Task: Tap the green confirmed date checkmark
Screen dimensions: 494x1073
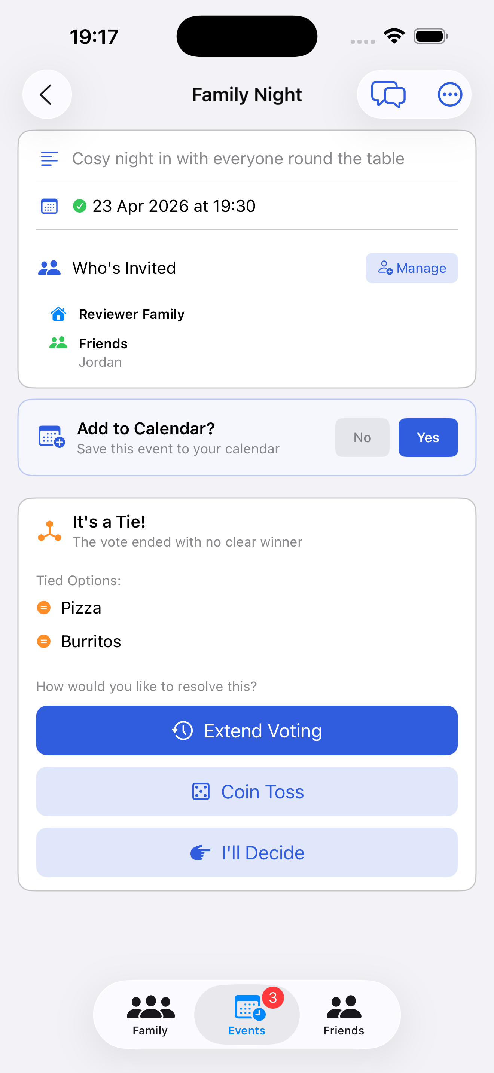Action: tap(80, 206)
